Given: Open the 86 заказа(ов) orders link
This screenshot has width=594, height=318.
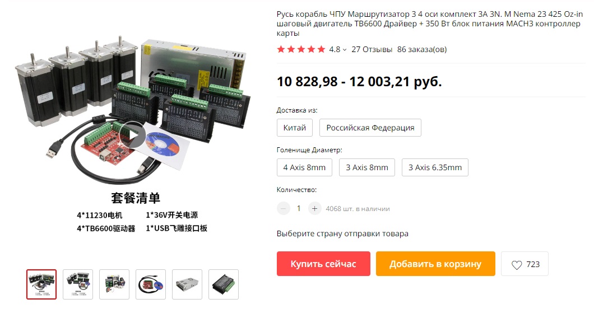Looking at the screenshot, I should [x=422, y=49].
